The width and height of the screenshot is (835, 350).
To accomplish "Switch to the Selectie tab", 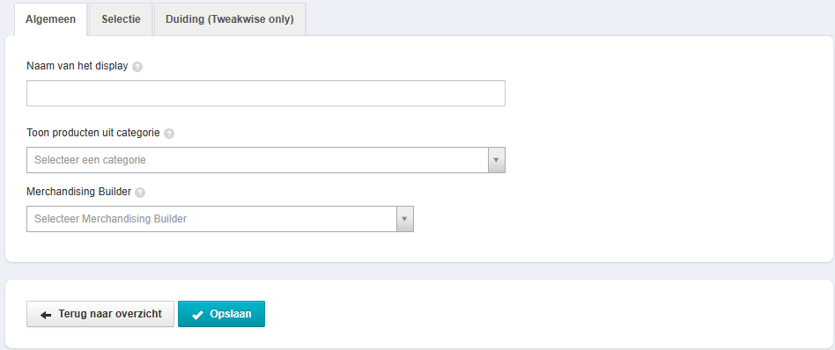I will (121, 19).
